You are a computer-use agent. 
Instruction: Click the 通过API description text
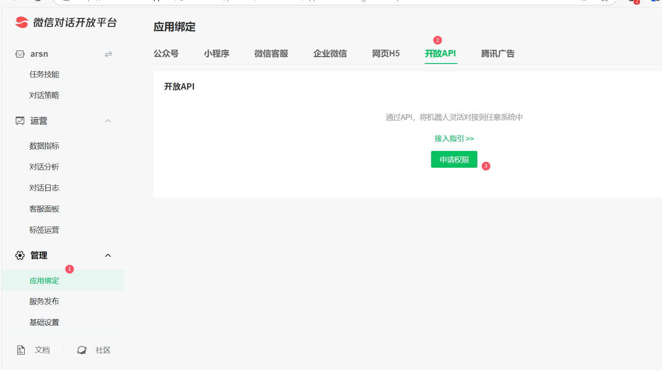tap(454, 117)
